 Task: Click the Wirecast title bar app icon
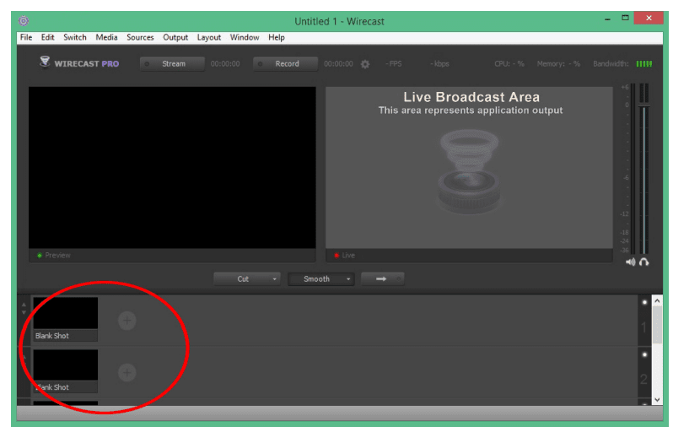coord(24,20)
